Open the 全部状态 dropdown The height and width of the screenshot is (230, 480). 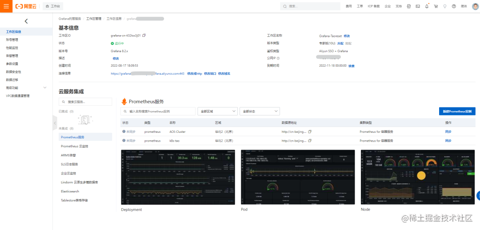coord(260,111)
